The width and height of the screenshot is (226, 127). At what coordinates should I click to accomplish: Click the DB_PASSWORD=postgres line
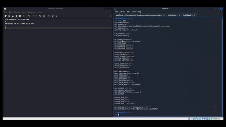tap(124, 49)
